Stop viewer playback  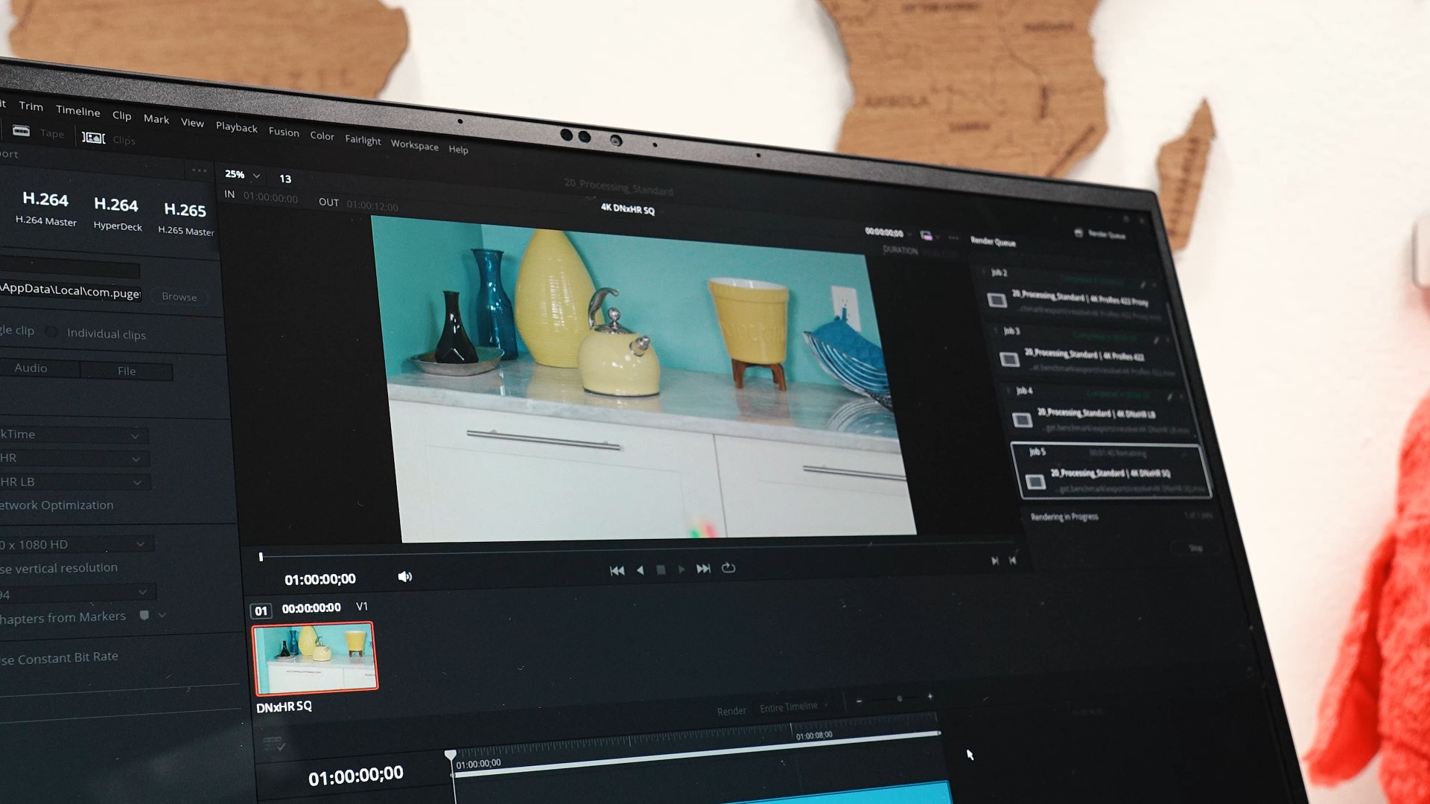click(x=661, y=569)
